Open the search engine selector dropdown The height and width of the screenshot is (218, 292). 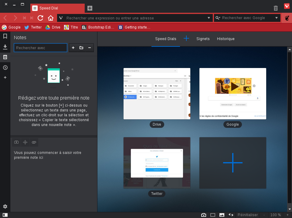[218, 18]
